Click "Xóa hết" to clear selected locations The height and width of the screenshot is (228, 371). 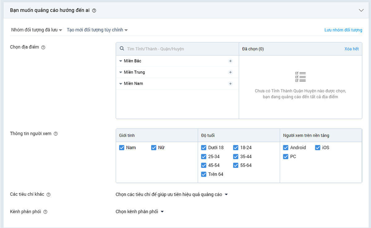[x=352, y=49]
